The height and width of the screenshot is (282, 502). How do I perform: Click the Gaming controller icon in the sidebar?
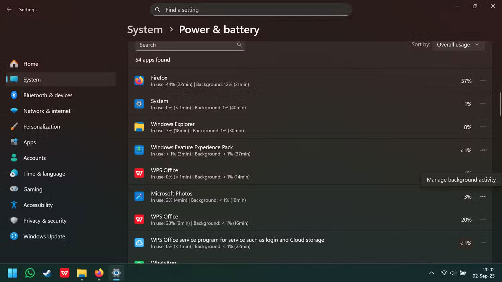tap(14, 189)
